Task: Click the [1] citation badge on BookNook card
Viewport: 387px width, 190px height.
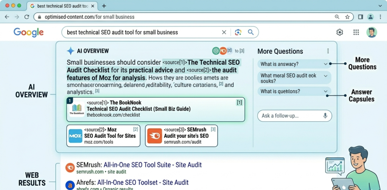Action: point(239,103)
